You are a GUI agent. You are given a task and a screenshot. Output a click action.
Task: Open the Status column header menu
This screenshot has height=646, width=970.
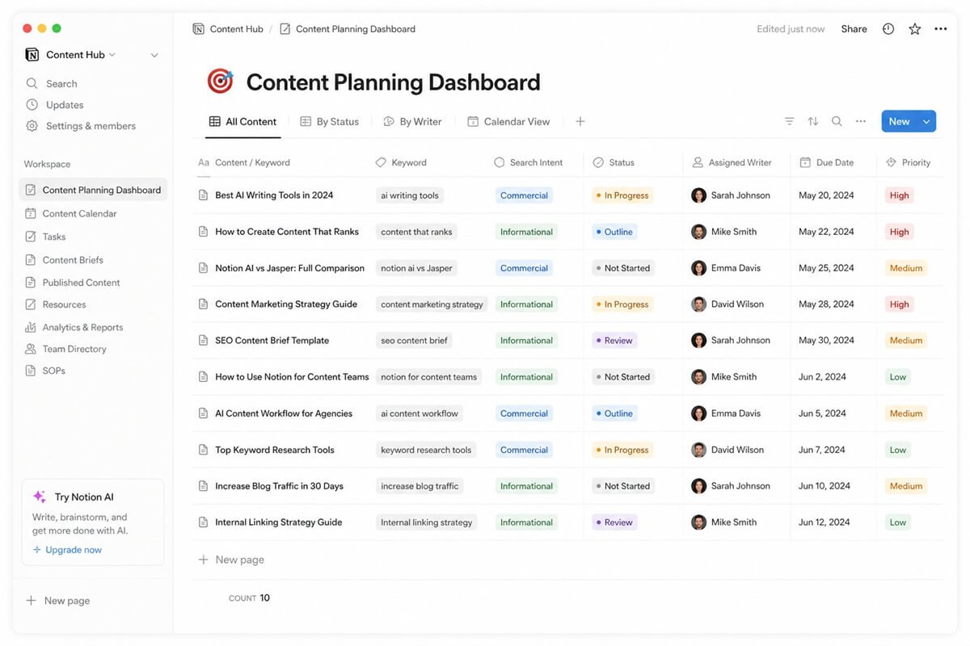(614, 162)
